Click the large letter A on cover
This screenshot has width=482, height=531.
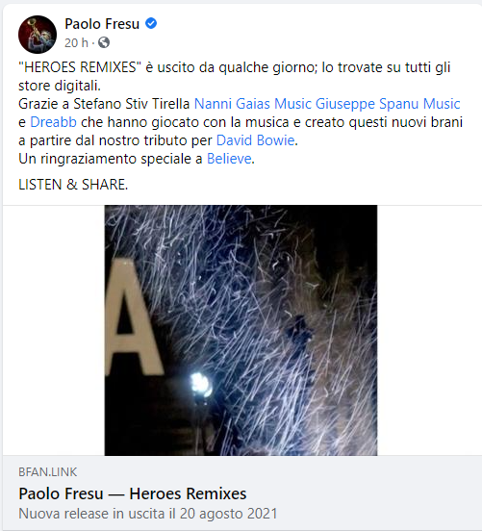[132, 317]
